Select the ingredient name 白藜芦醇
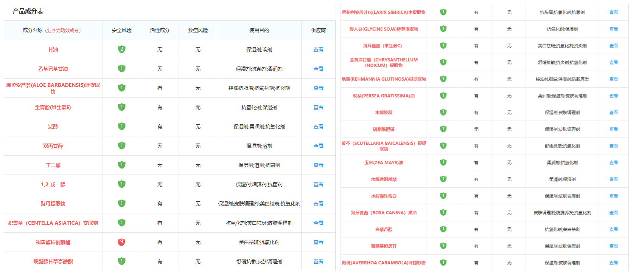 pyautogui.click(x=384, y=229)
